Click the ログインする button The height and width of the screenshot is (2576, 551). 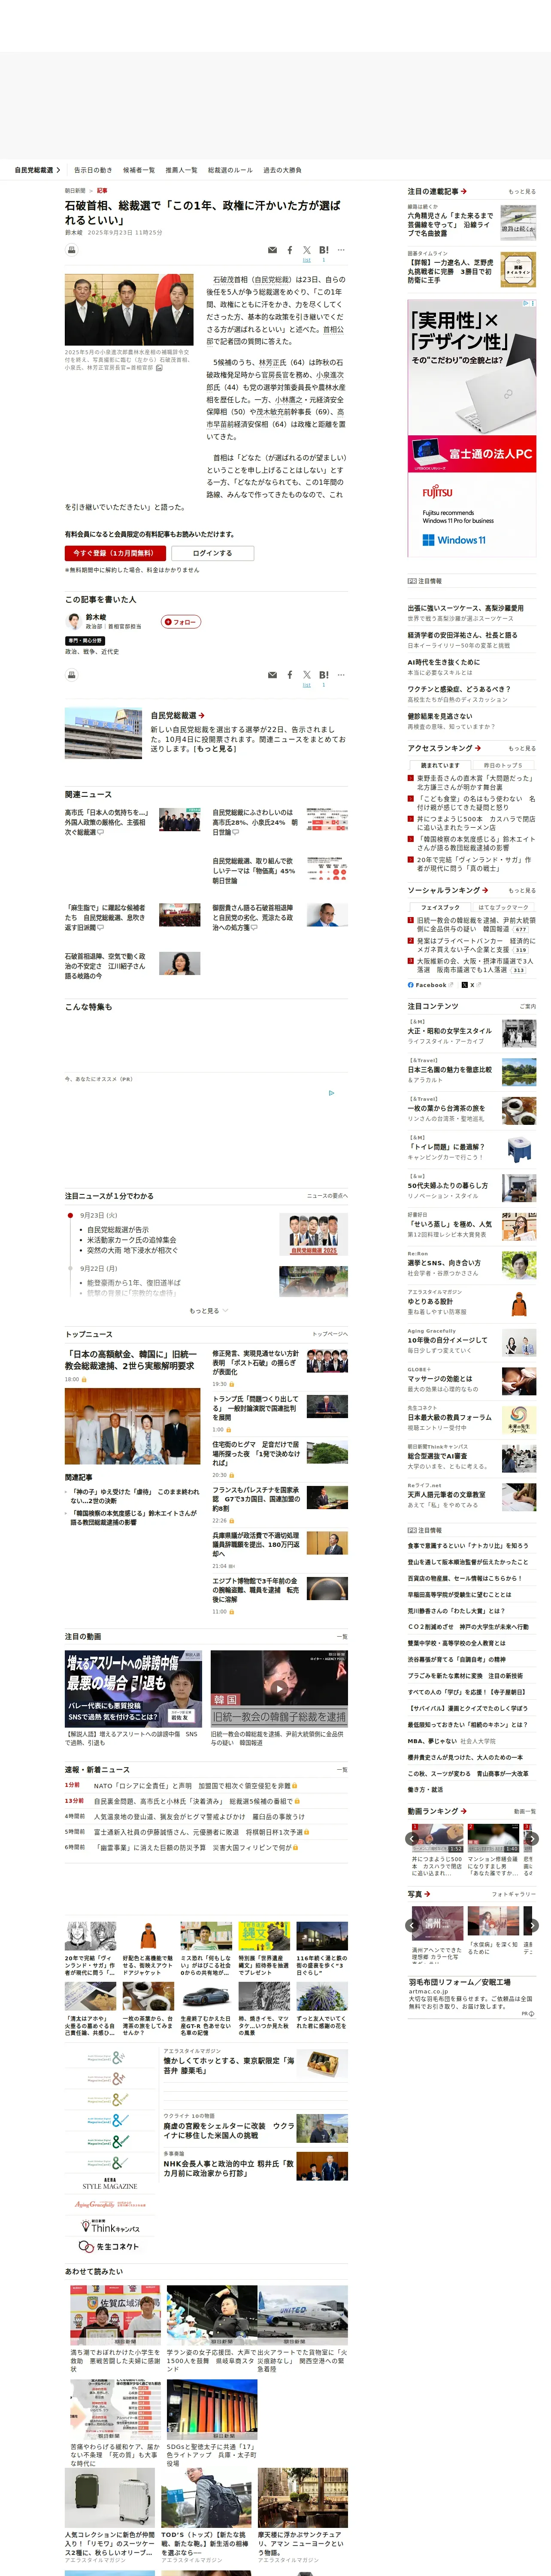pyautogui.click(x=212, y=553)
